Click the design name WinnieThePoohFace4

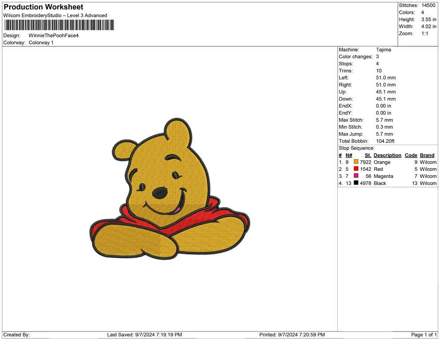click(54, 35)
